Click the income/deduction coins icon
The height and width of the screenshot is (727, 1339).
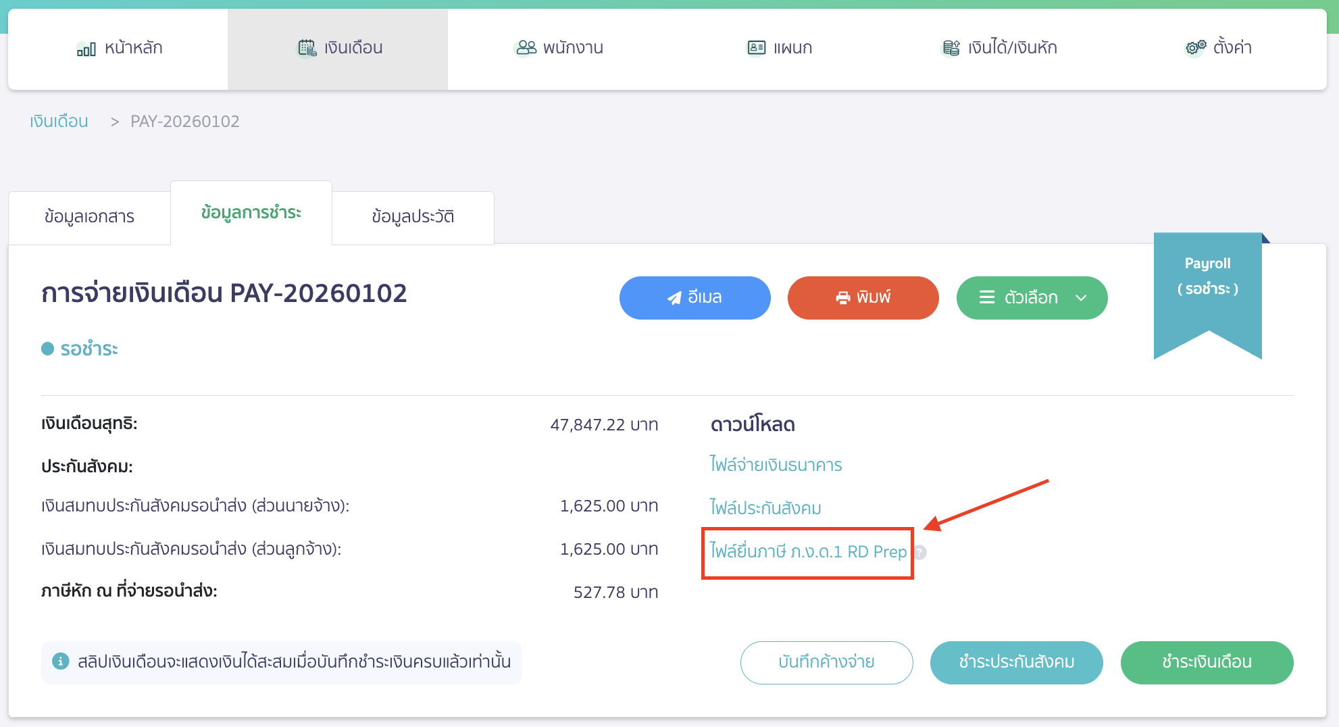951,48
